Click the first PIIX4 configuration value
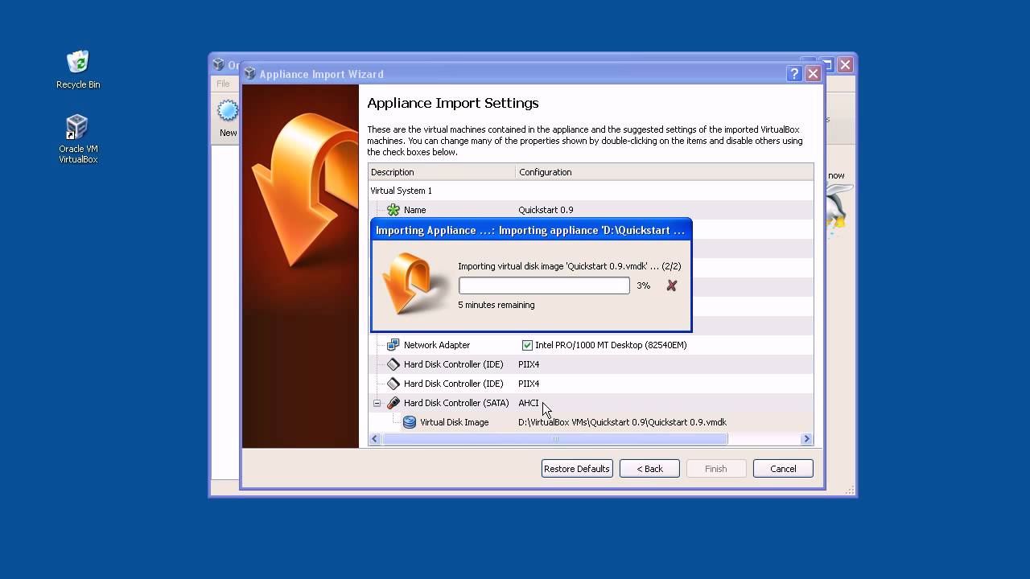Viewport: 1030px width, 579px height. [x=529, y=364]
